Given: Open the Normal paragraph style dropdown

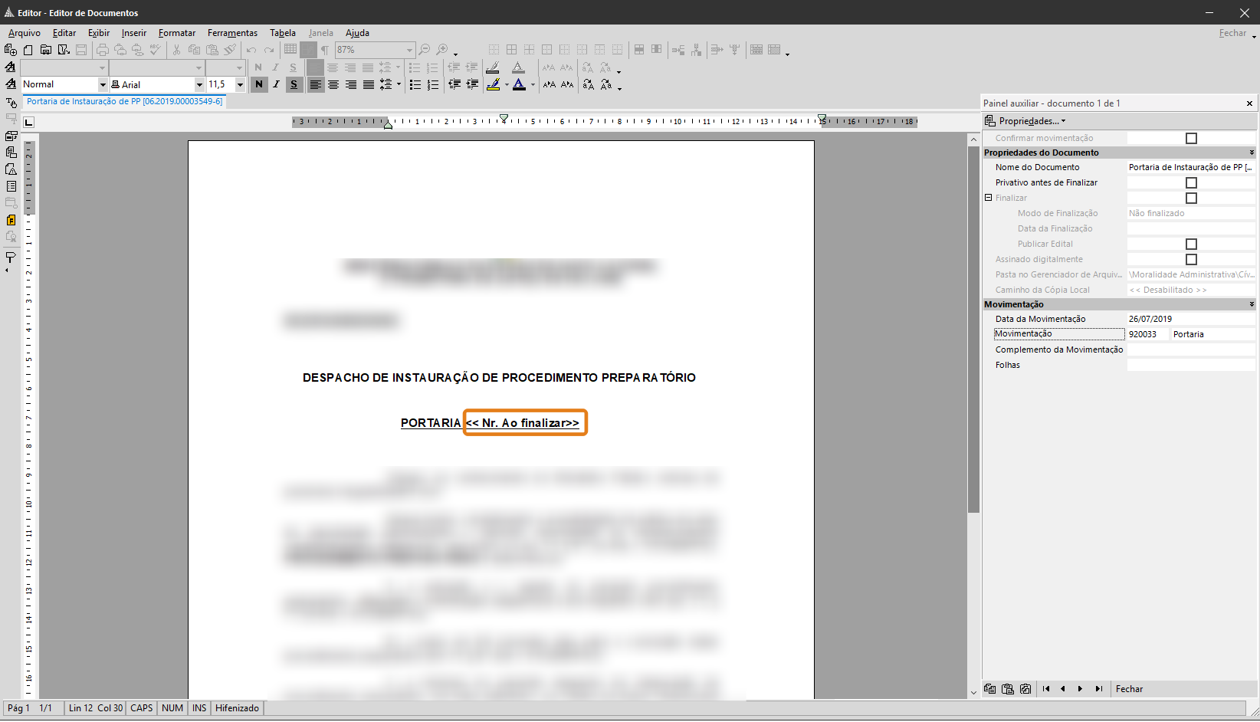Looking at the screenshot, I should (103, 84).
